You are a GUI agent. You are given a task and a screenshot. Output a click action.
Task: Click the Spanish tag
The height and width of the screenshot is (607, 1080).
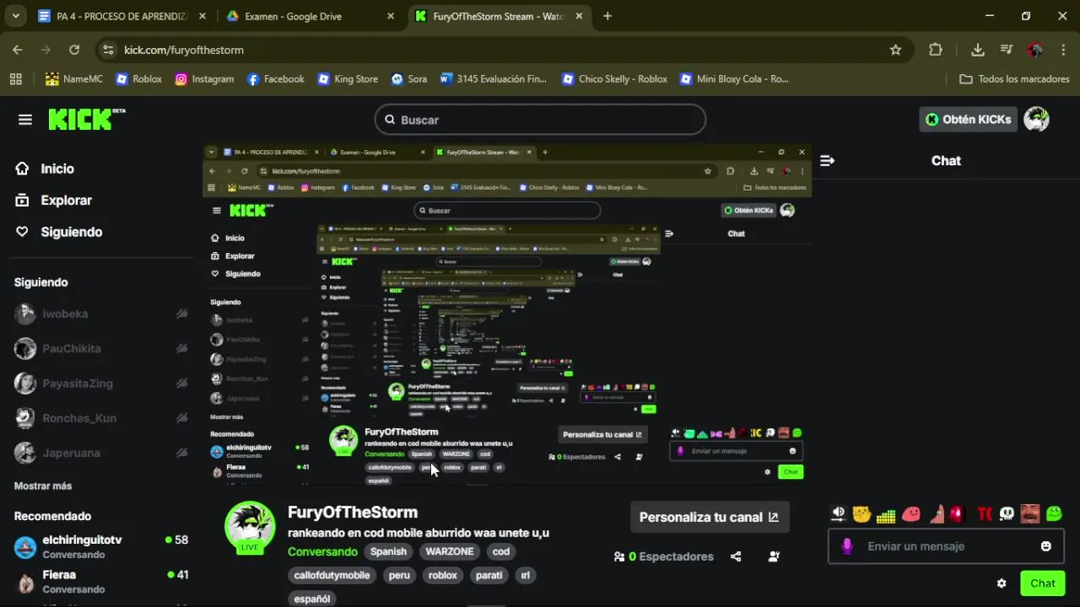389,551
